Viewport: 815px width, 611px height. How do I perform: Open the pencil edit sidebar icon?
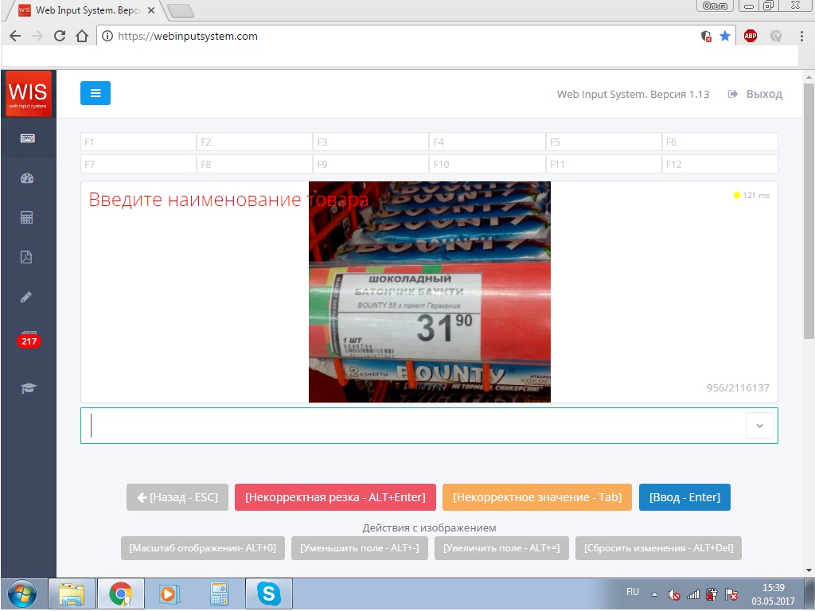(x=26, y=298)
